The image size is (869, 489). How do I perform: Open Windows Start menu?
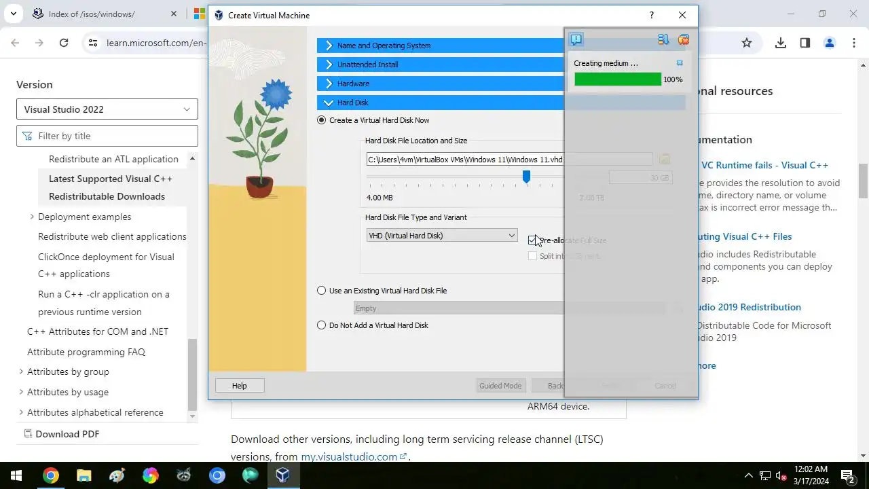point(16,475)
